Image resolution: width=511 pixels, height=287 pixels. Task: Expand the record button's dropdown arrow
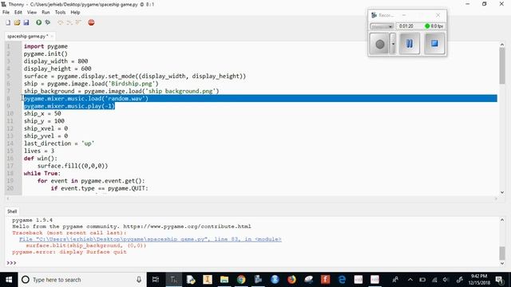coord(393,44)
